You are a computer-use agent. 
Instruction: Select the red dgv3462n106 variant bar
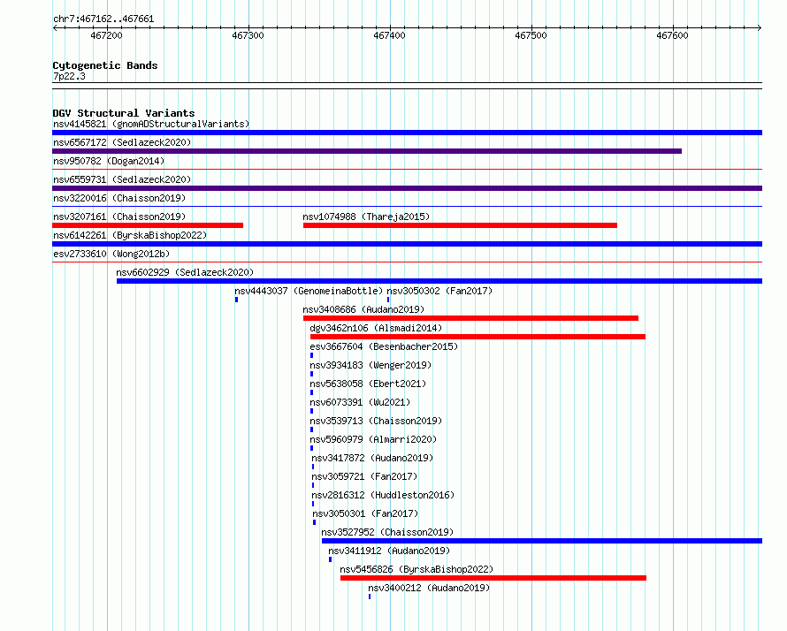click(x=478, y=337)
